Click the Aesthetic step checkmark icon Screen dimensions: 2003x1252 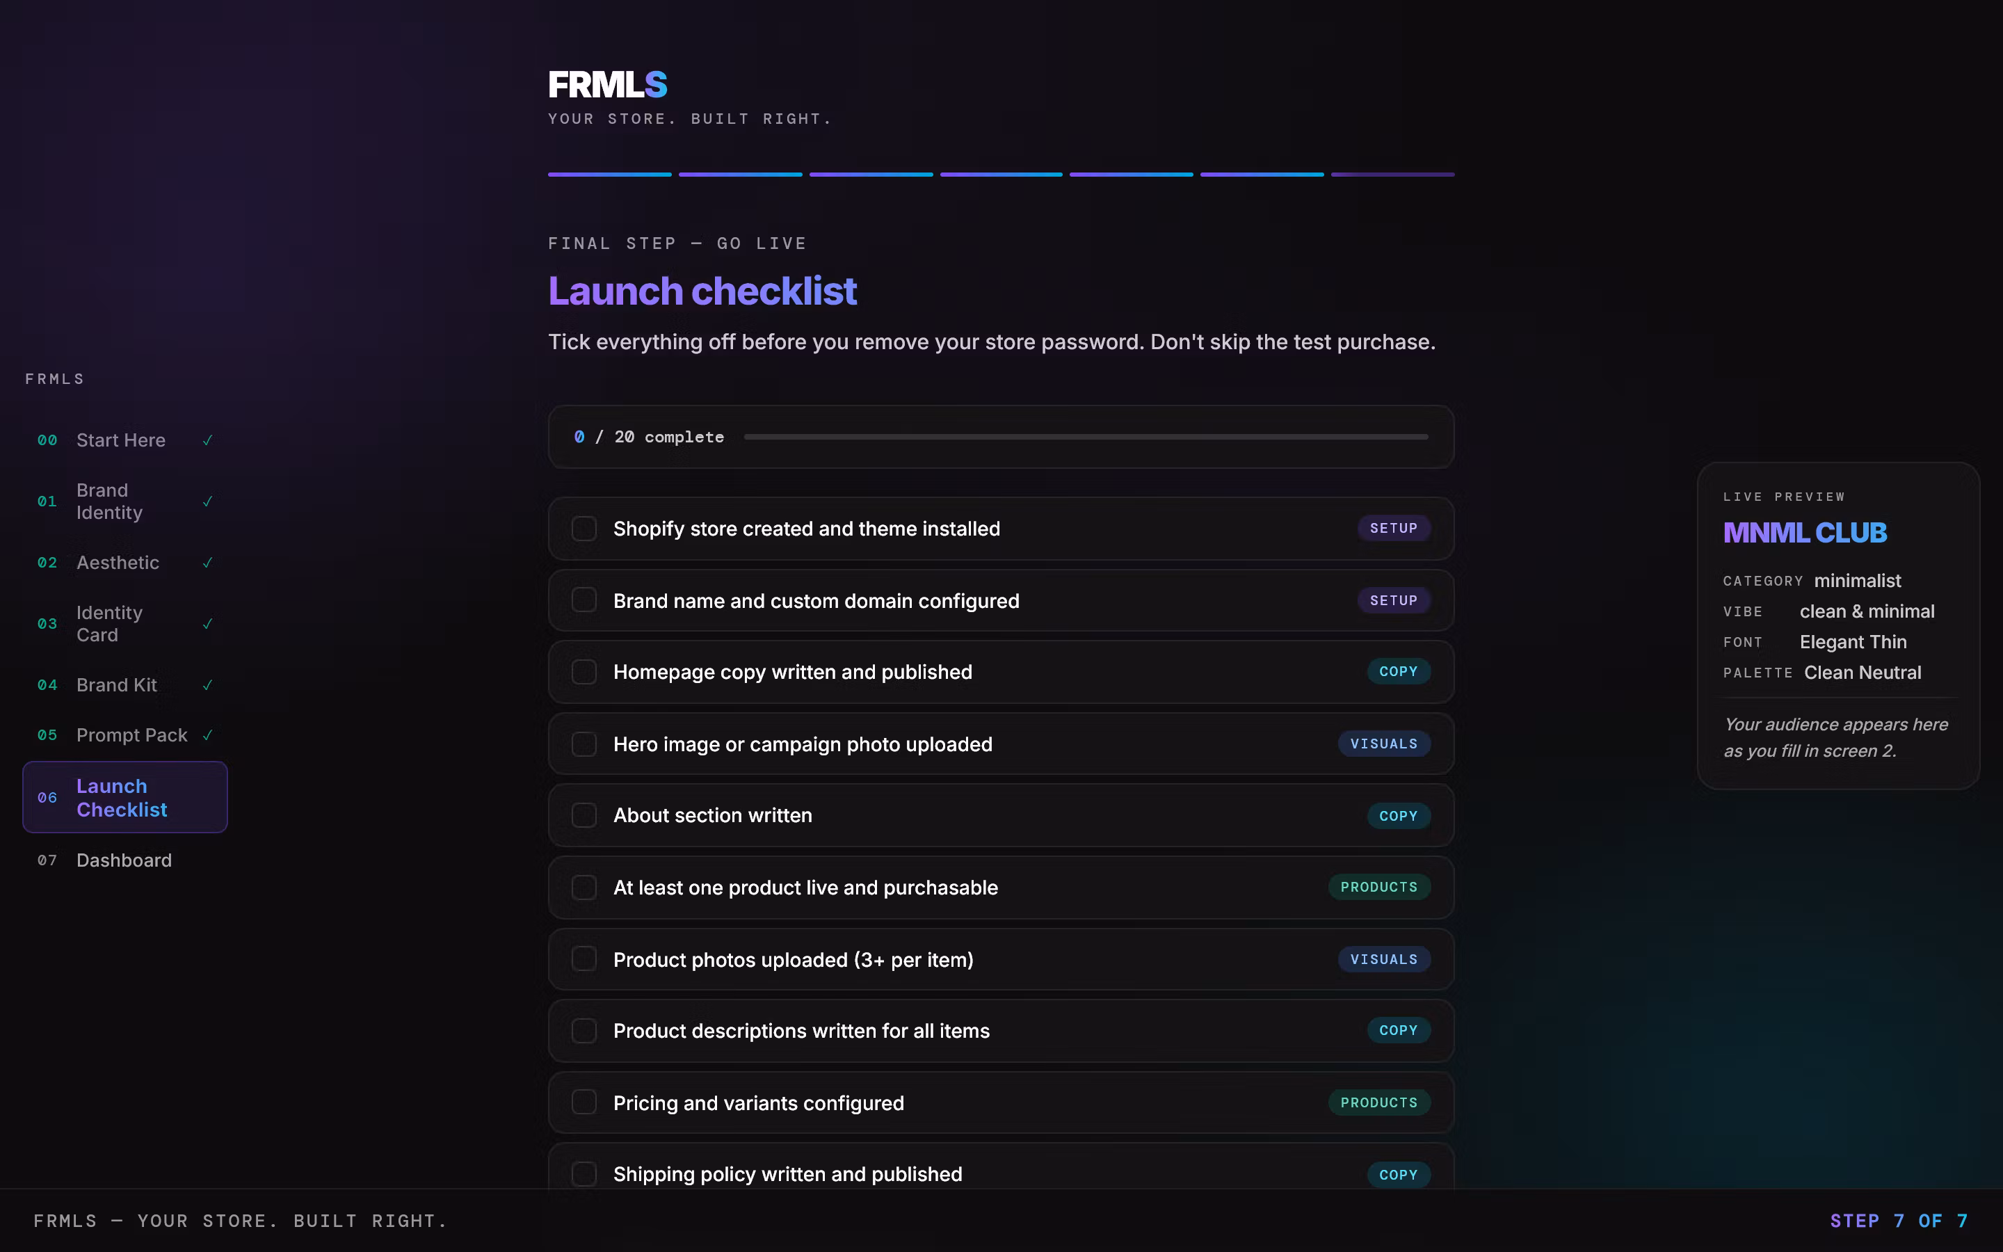[x=208, y=563]
